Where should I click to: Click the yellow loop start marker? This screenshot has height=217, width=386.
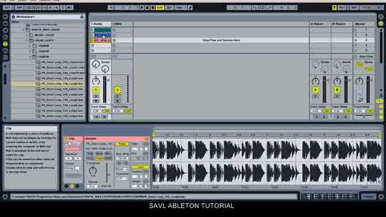(x=154, y=135)
